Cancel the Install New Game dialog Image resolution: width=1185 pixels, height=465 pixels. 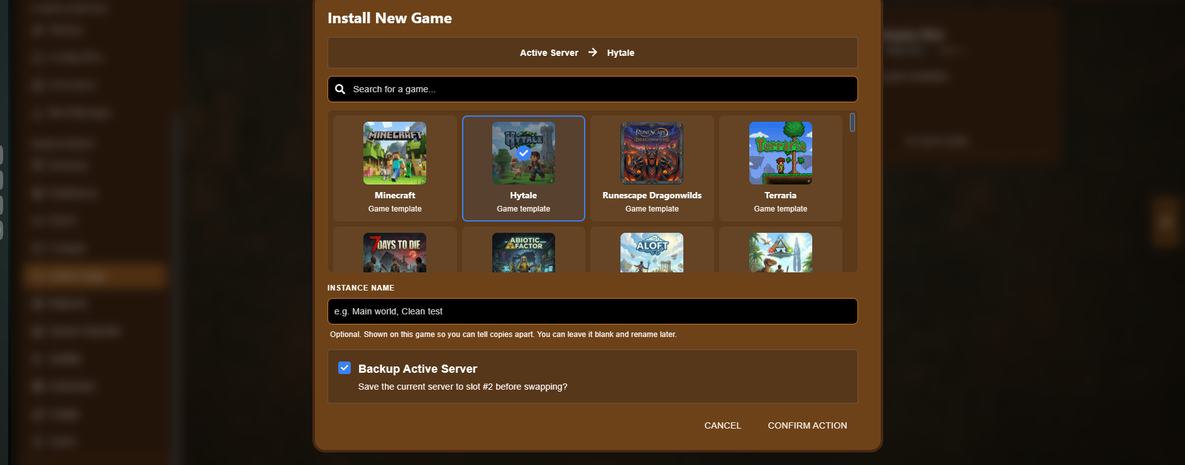pyautogui.click(x=723, y=425)
